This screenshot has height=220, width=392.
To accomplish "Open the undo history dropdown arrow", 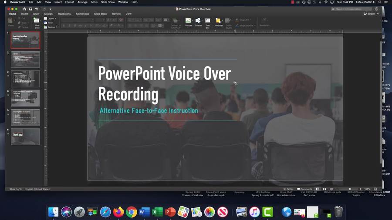I will [x=40, y=9].
